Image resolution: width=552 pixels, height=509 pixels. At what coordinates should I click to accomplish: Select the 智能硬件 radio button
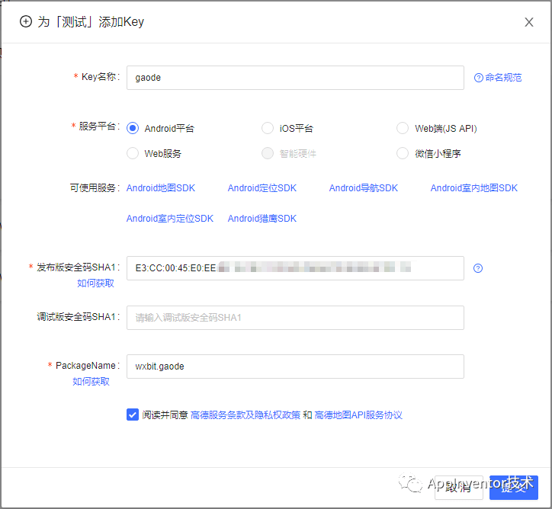pos(268,153)
